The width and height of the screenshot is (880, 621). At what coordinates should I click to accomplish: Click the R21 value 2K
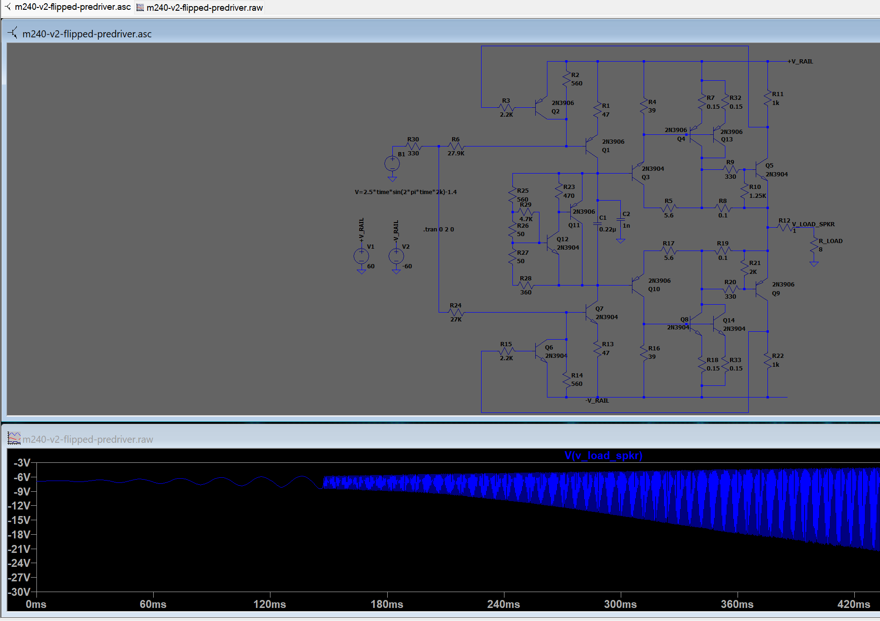pos(753,272)
